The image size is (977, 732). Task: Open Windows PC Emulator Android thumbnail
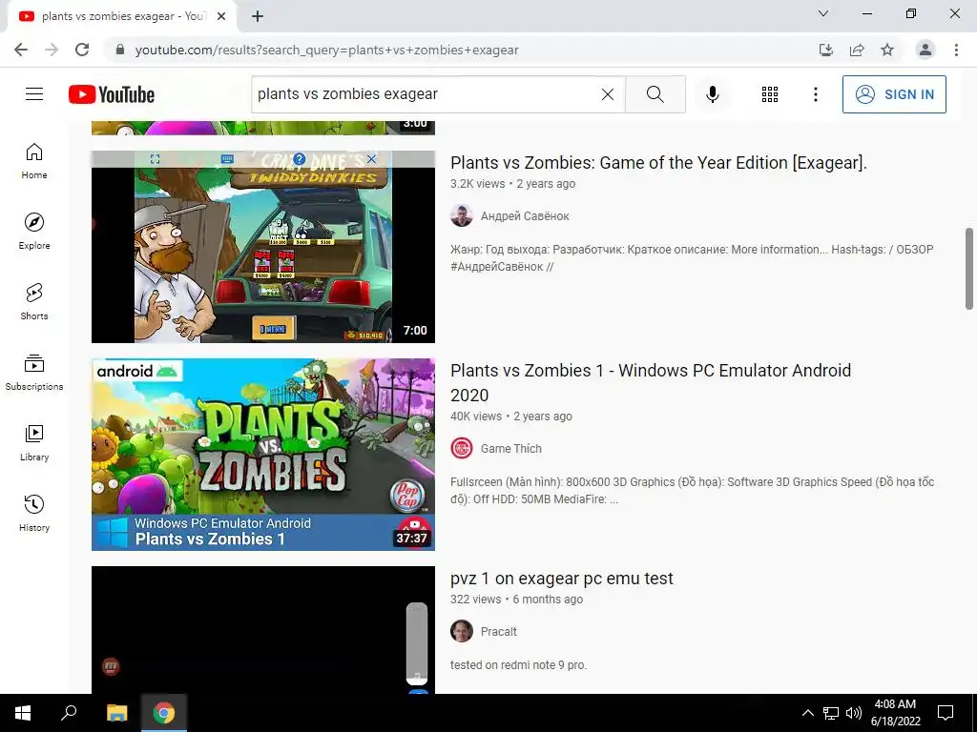tap(263, 455)
